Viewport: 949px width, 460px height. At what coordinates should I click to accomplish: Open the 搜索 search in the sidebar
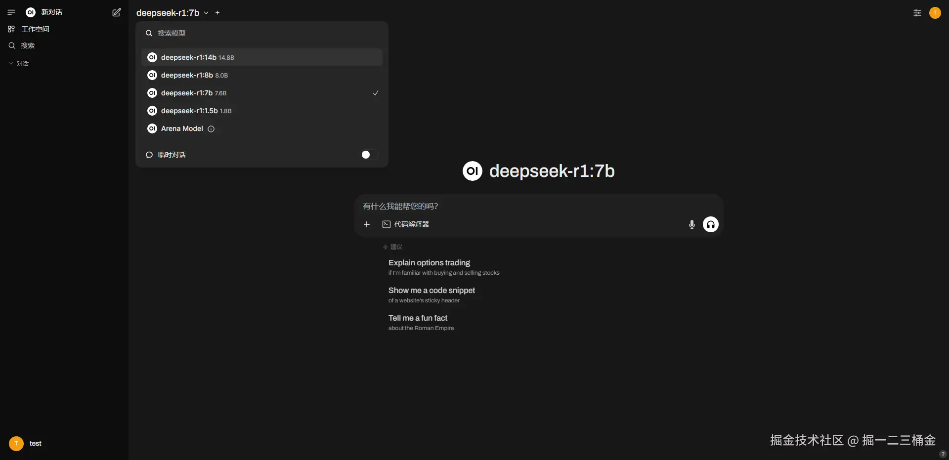22,45
